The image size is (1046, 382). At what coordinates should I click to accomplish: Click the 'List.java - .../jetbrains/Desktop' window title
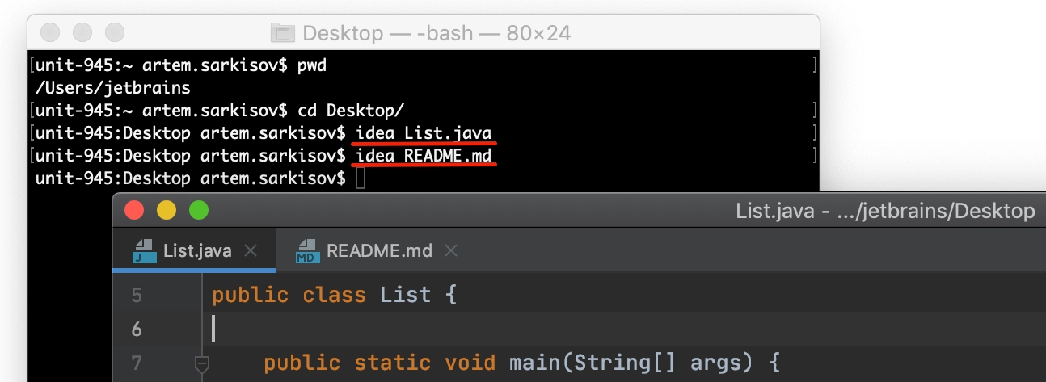[885, 211]
